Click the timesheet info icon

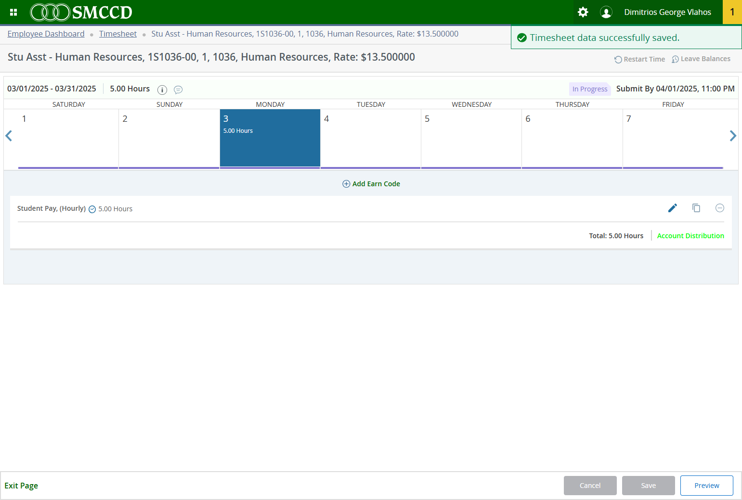(x=162, y=90)
